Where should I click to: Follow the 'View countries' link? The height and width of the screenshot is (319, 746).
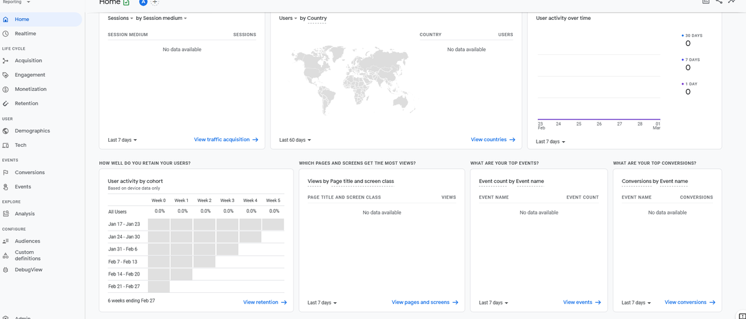point(493,140)
